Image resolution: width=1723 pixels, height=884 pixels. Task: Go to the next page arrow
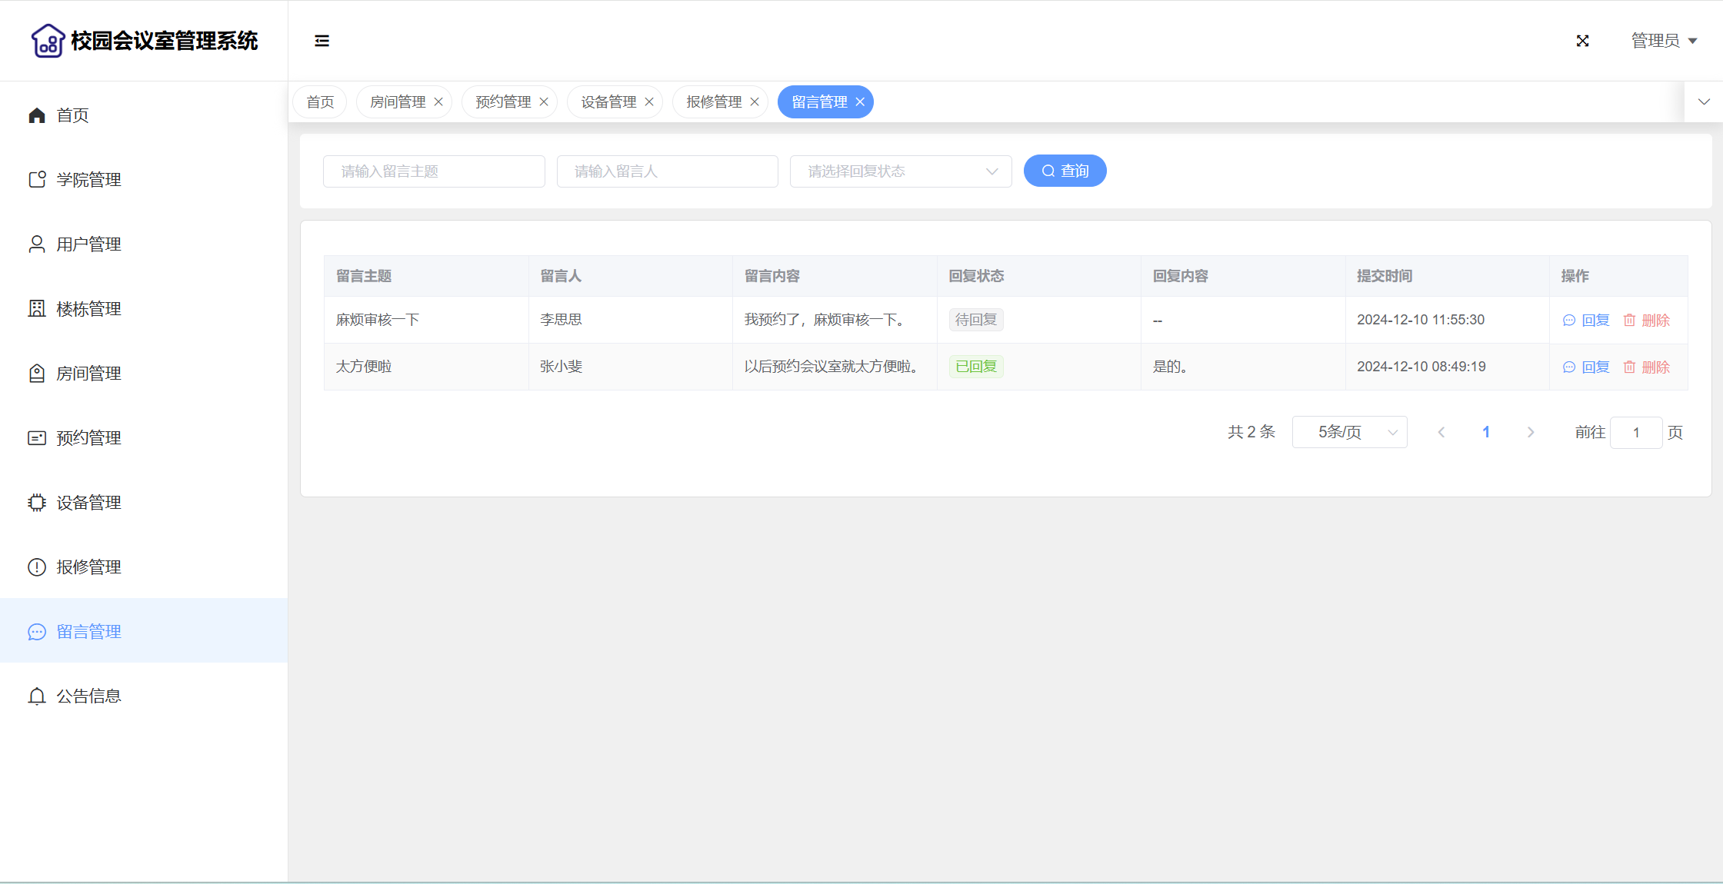tap(1531, 433)
